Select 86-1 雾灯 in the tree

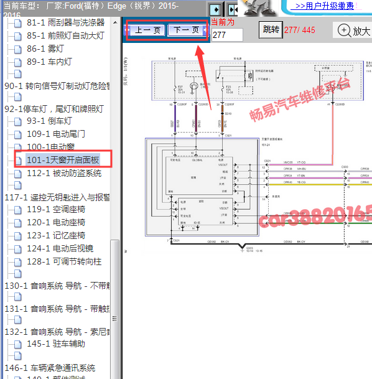tap(45, 49)
